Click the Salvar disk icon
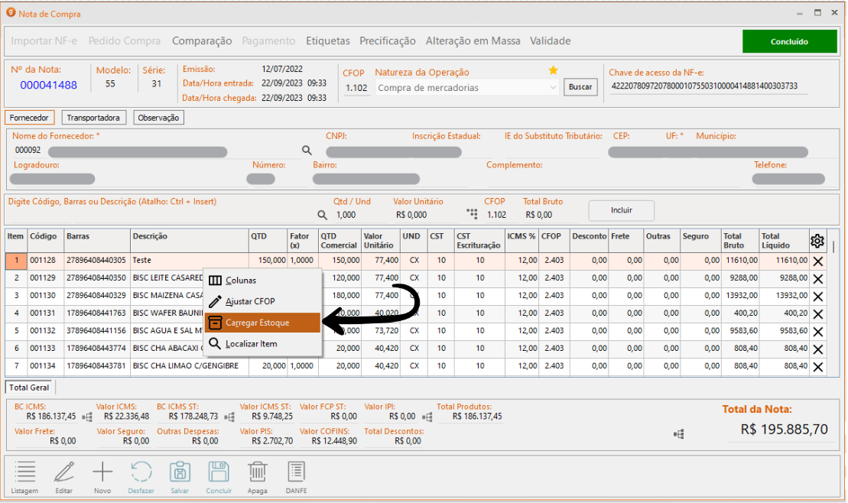Image resolution: width=848 pixels, height=503 pixels. pos(180,472)
